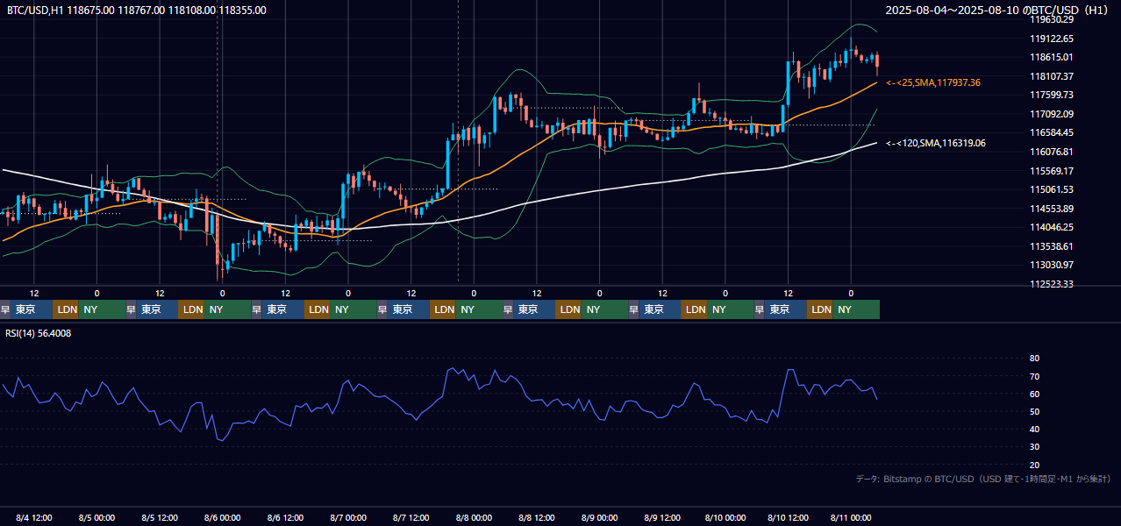The width and height of the screenshot is (1121, 526).
Task: Click price axis value 119122.65
Action: point(1052,39)
